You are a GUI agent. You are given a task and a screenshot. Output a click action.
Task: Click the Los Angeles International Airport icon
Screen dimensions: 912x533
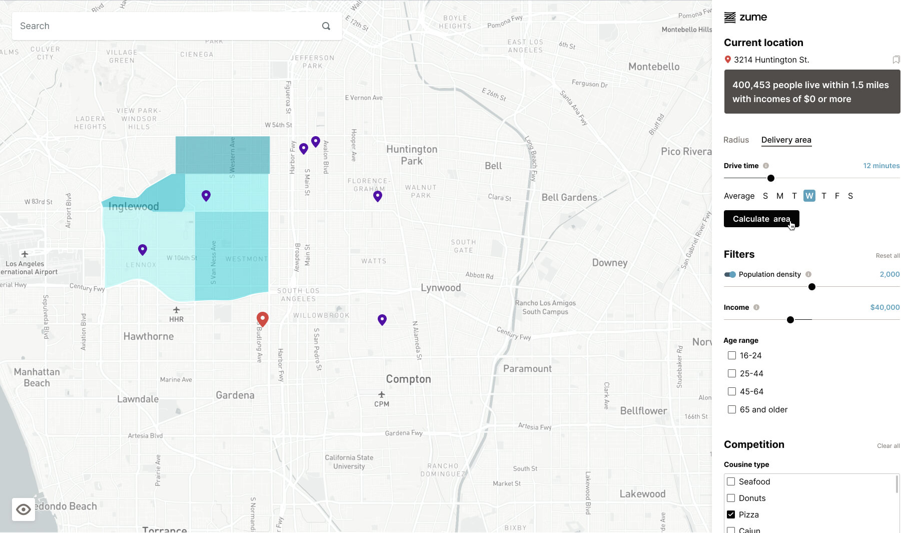25,254
